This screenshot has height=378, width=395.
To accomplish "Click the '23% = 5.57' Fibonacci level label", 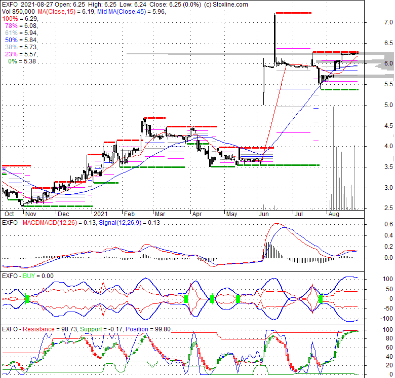I will pos(21,54).
